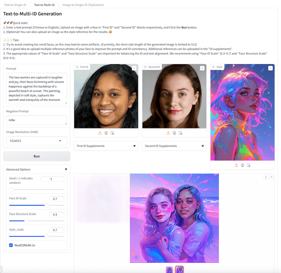Click the Face ID Scale slider handle

[47, 205]
